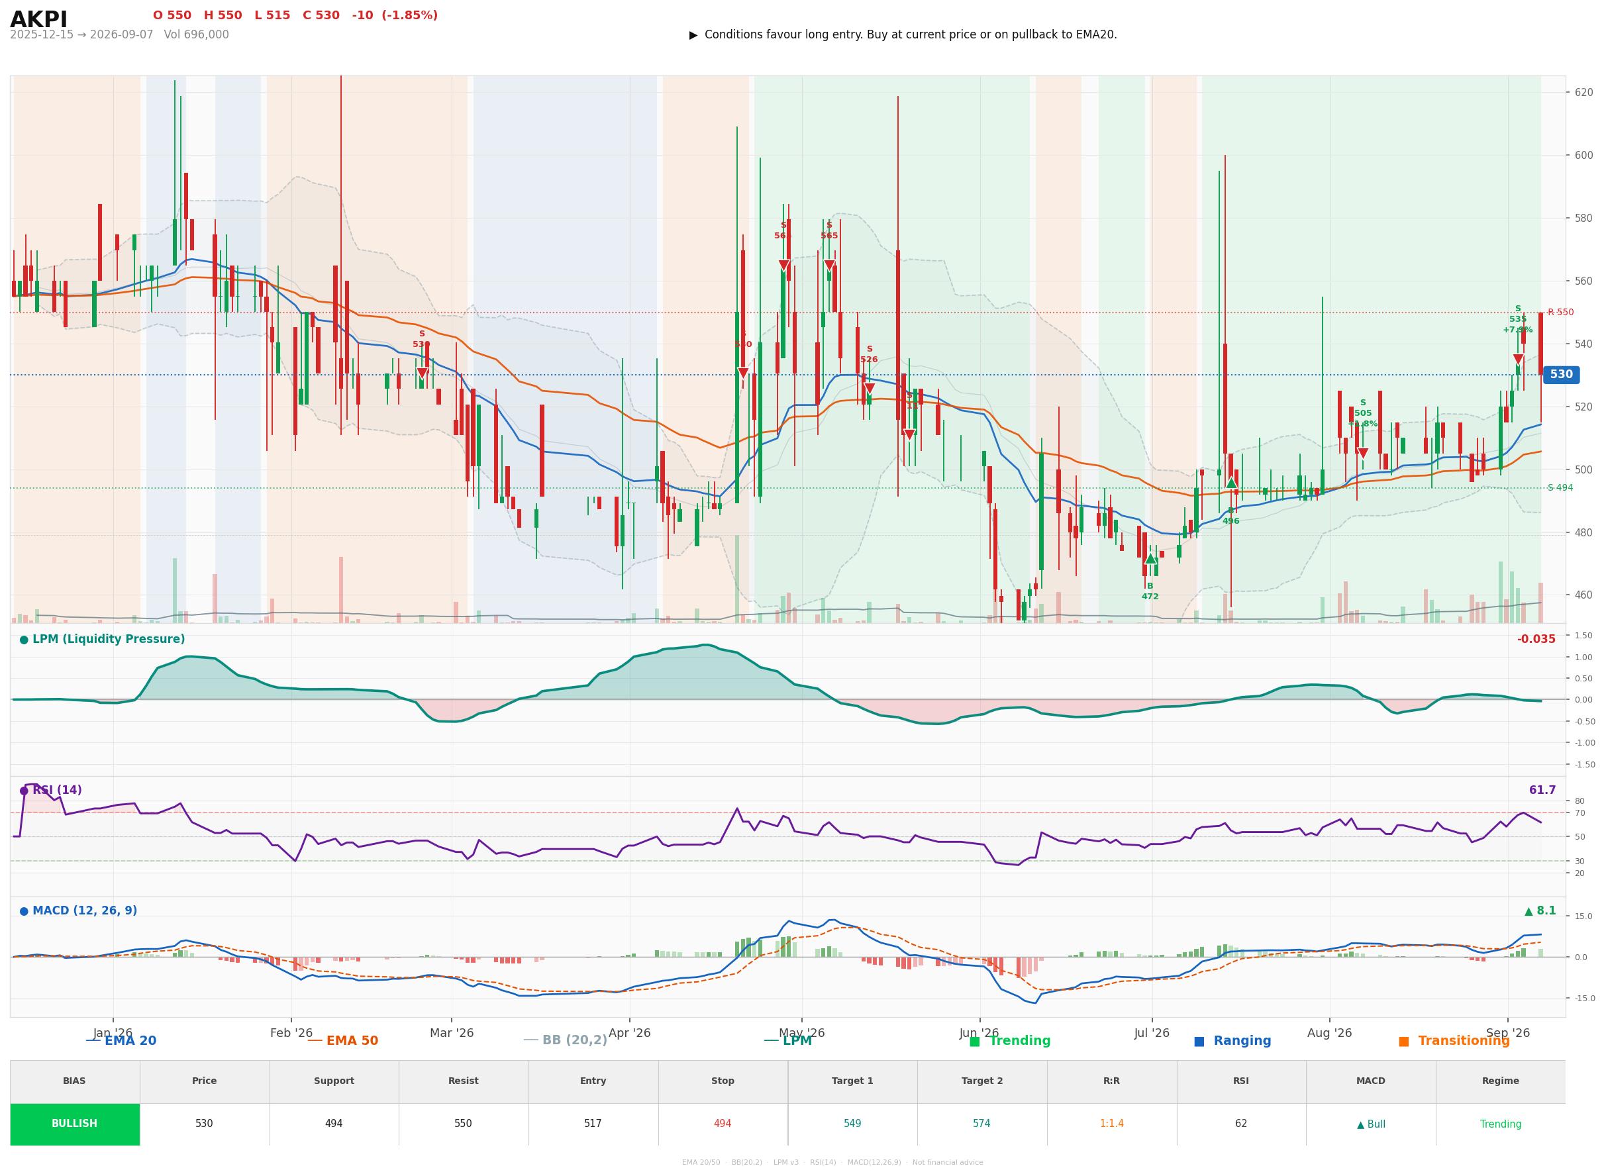Click the 'Target 2' table header
The width and height of the screenshot is (1606, 1176).
981,1081
